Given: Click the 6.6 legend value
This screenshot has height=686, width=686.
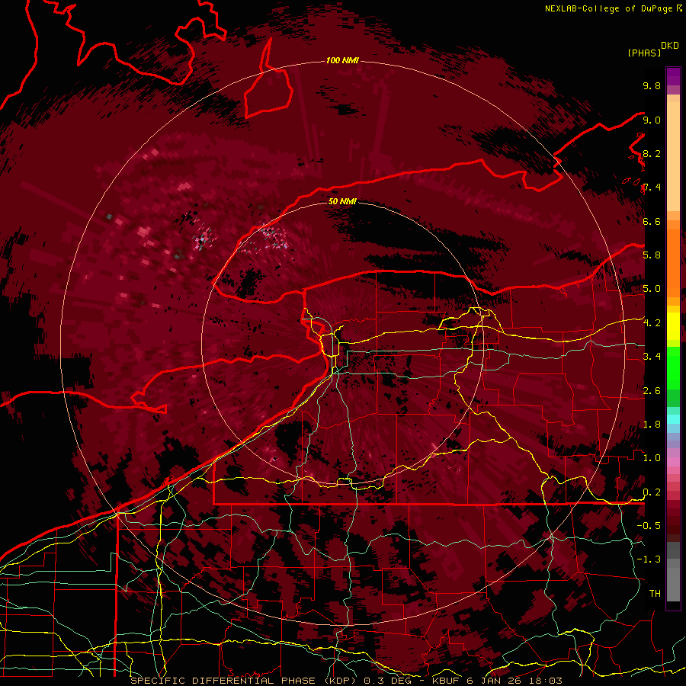Looking at the screenshot, I should 652,221.
